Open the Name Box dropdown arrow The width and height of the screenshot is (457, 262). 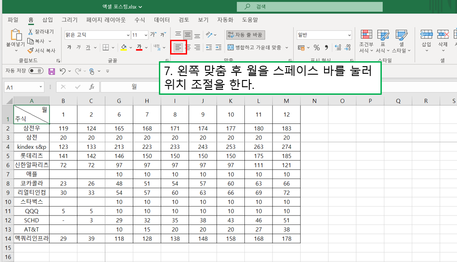click(41, 87)
